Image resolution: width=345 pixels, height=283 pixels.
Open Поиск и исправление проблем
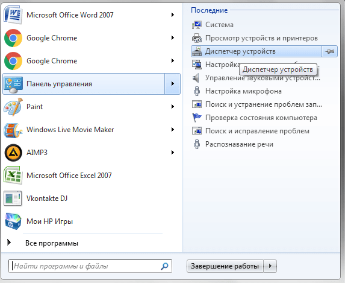click(258, 131)
